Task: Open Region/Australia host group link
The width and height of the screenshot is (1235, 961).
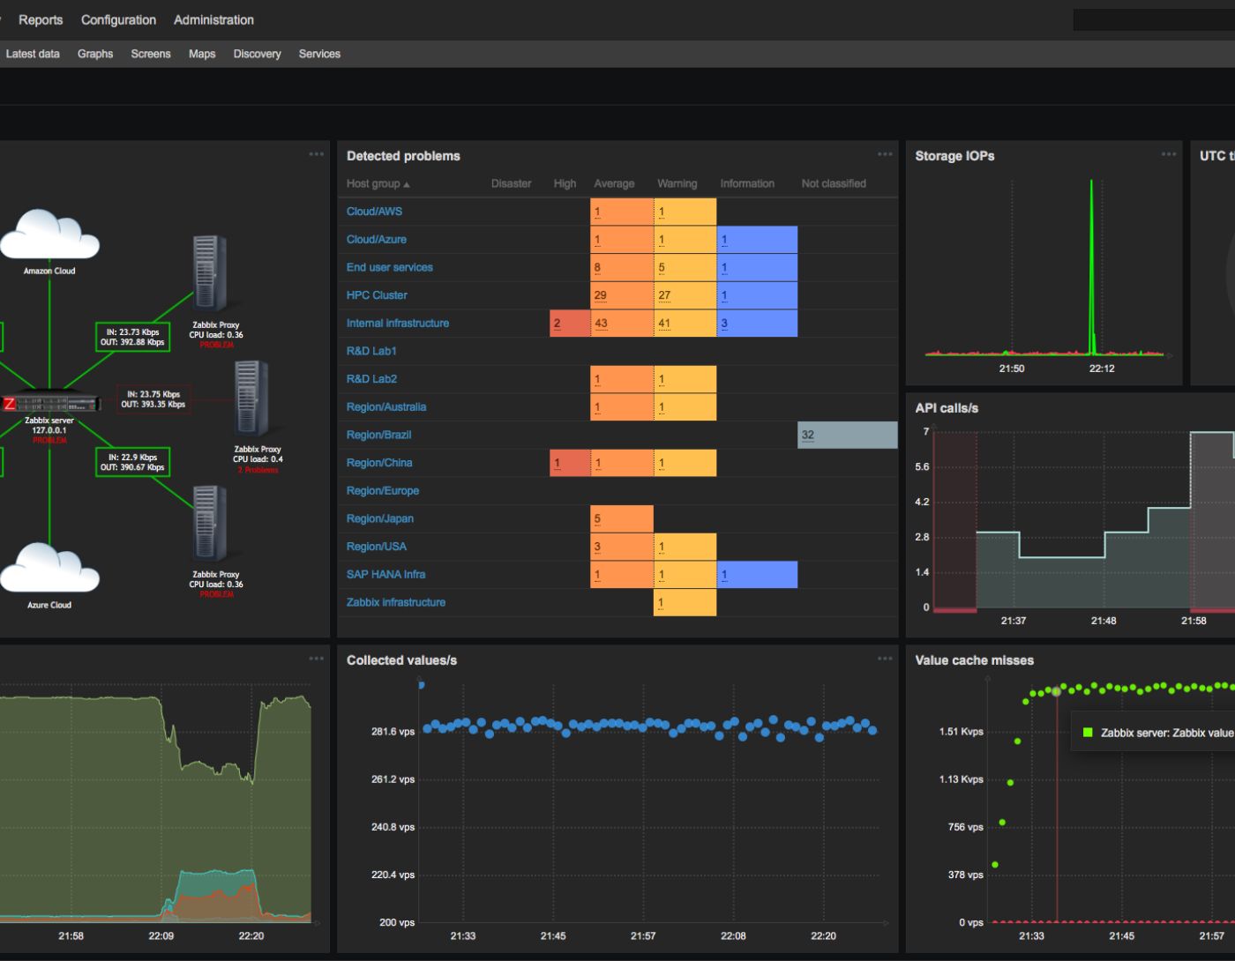Action: [x=386, y=407]
